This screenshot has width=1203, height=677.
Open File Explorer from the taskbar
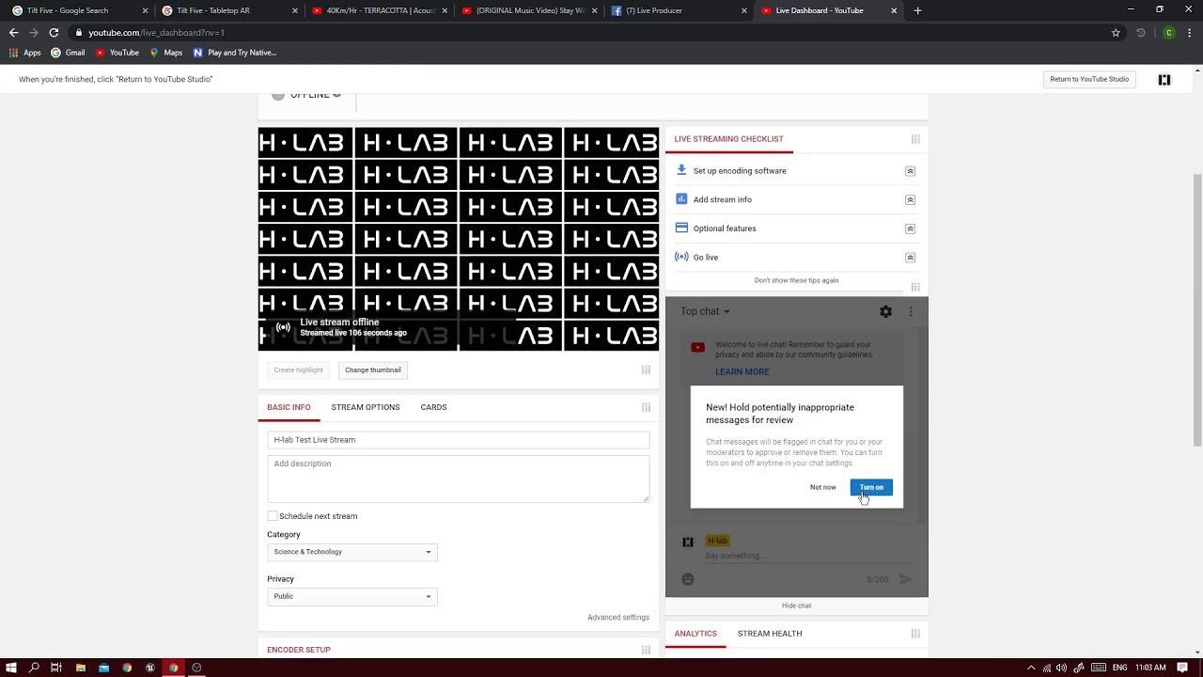coord(80,668)
